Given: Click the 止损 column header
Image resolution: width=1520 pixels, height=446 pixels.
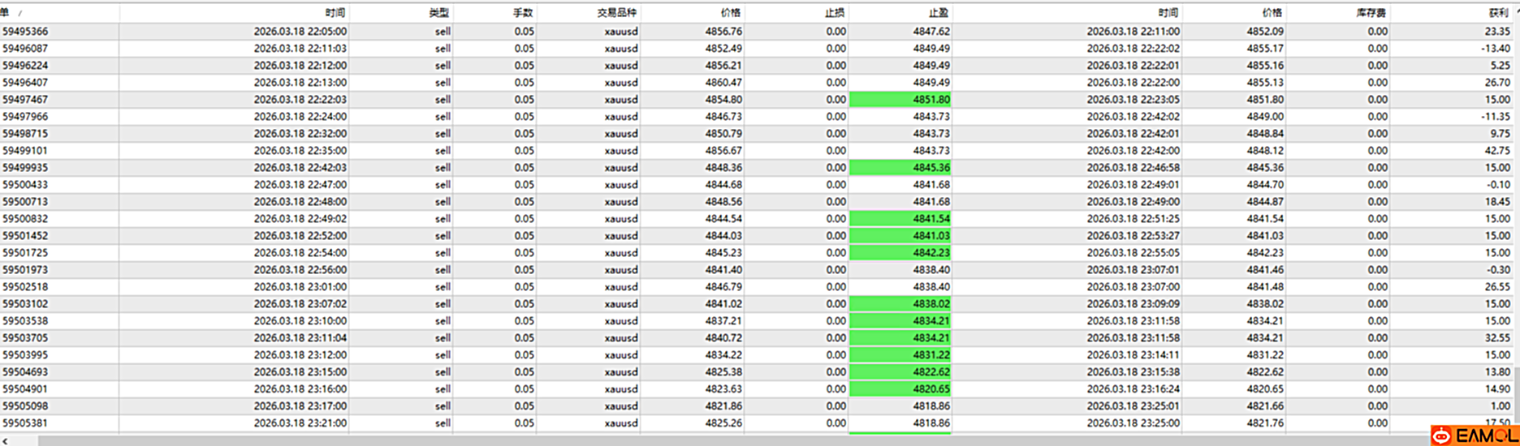Looking at the screenshot, I should [835, 13].
